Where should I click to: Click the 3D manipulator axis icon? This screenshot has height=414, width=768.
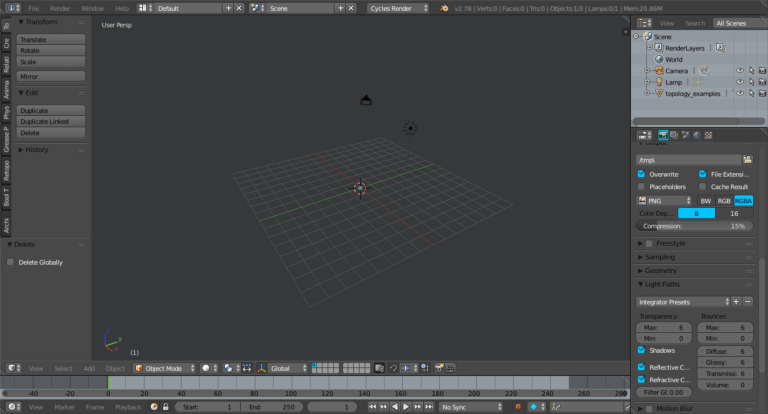click(x=262, y=367)
